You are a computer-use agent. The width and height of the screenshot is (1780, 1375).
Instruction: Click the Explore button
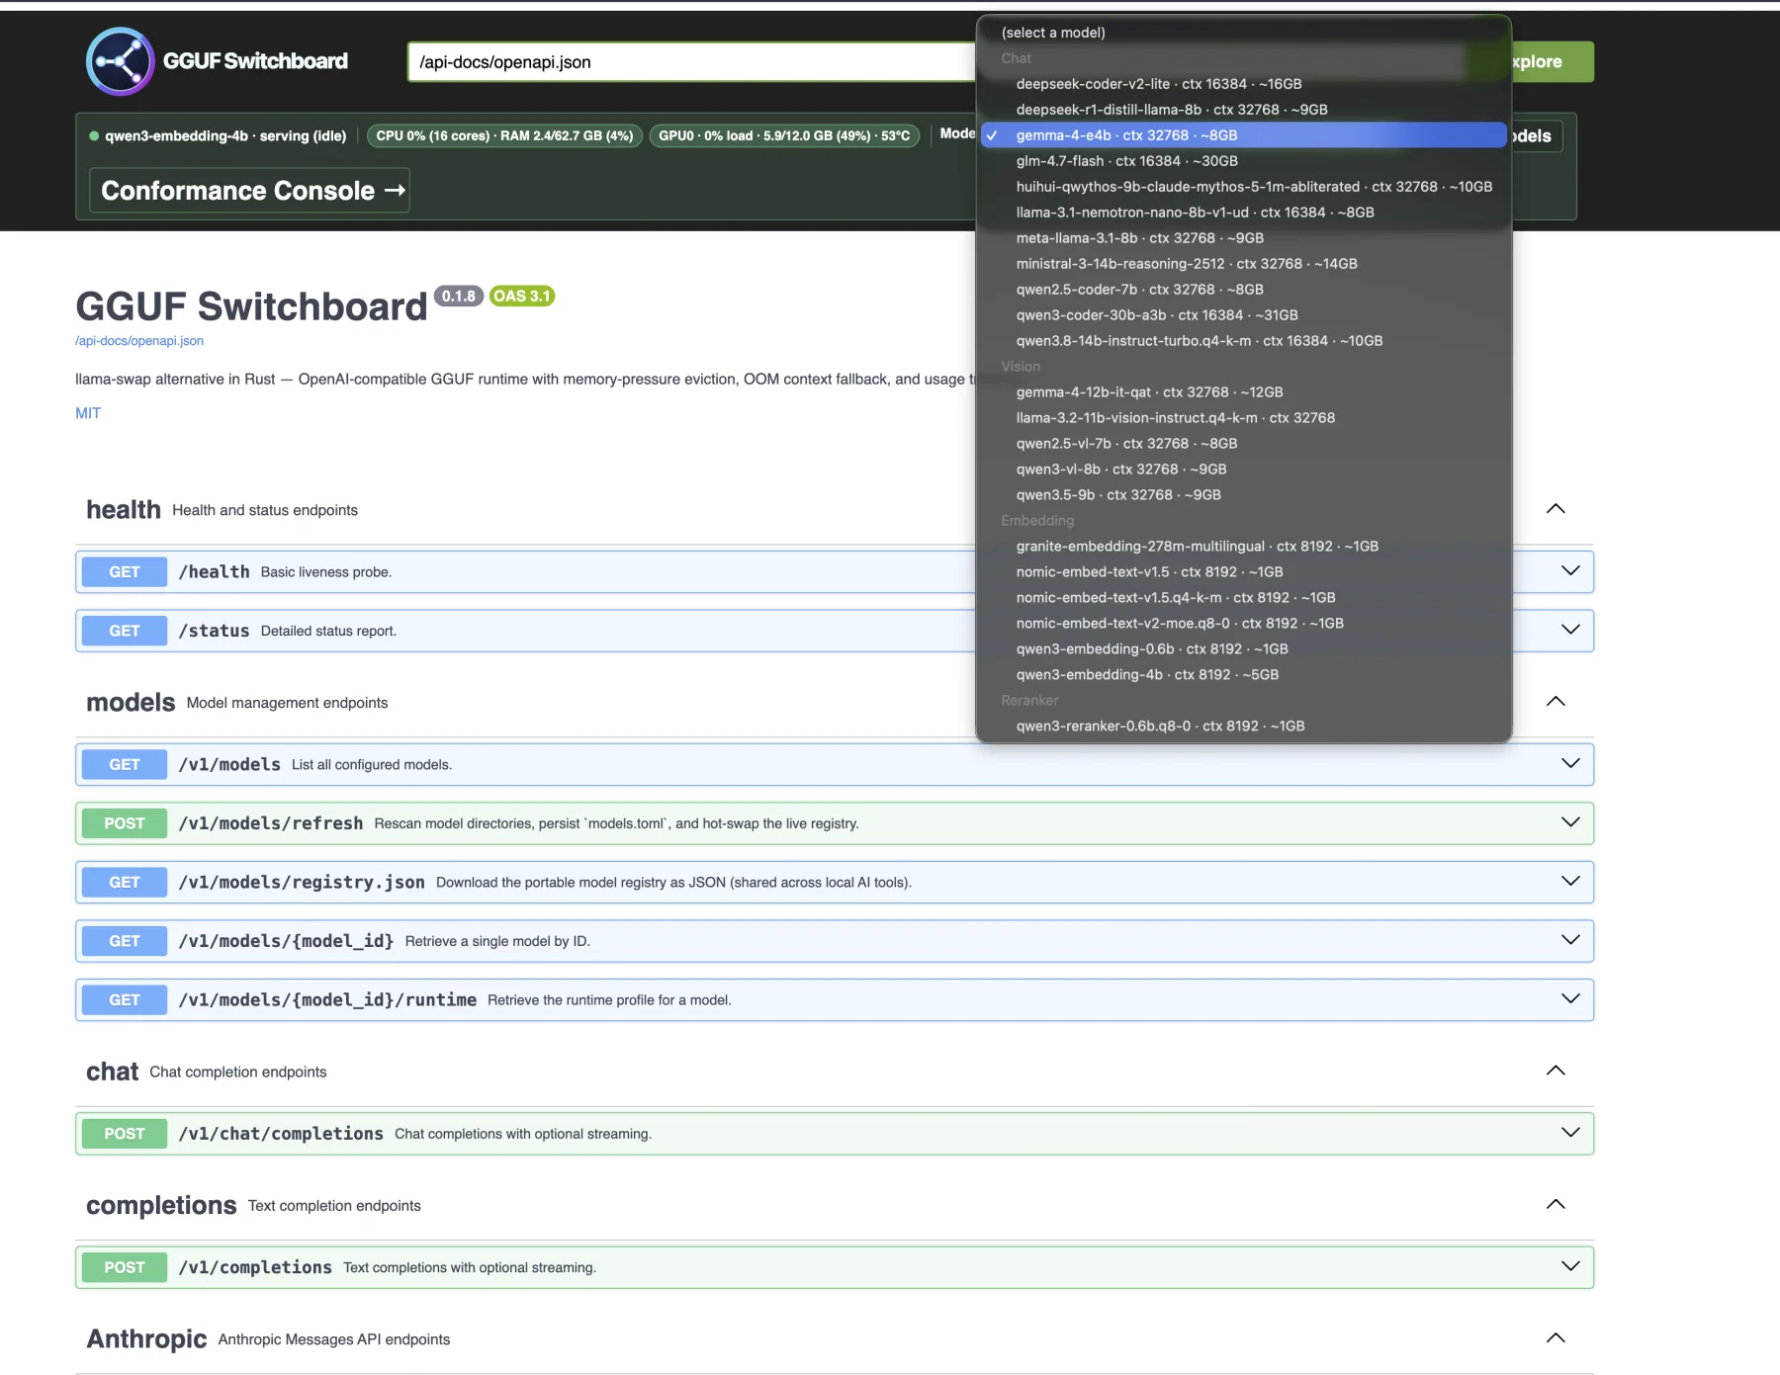1551,61
